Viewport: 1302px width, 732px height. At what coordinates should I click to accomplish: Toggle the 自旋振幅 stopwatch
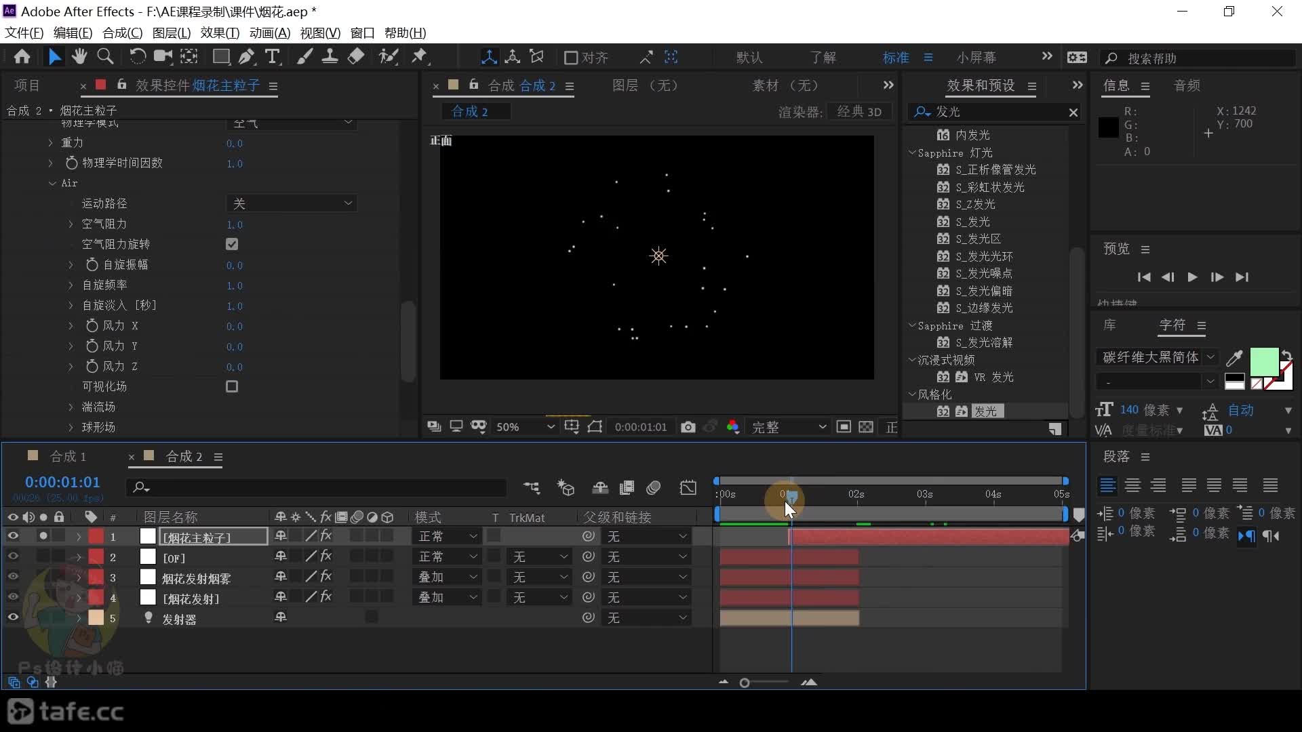tap(92, 264)
